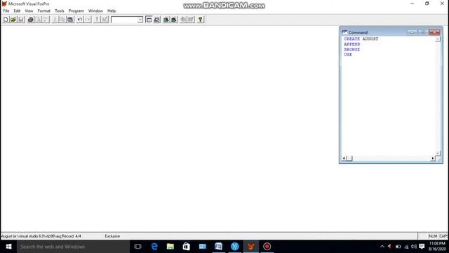Click the Visual FoxPro fox taskbar icon
449x253 pixels.
(251, 247)
